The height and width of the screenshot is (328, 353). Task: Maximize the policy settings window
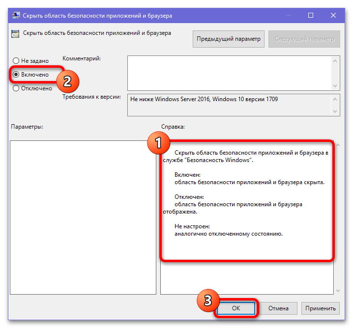[311, 15]
